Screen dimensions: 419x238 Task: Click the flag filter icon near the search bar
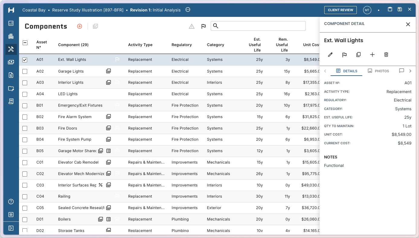pos(203,26)
